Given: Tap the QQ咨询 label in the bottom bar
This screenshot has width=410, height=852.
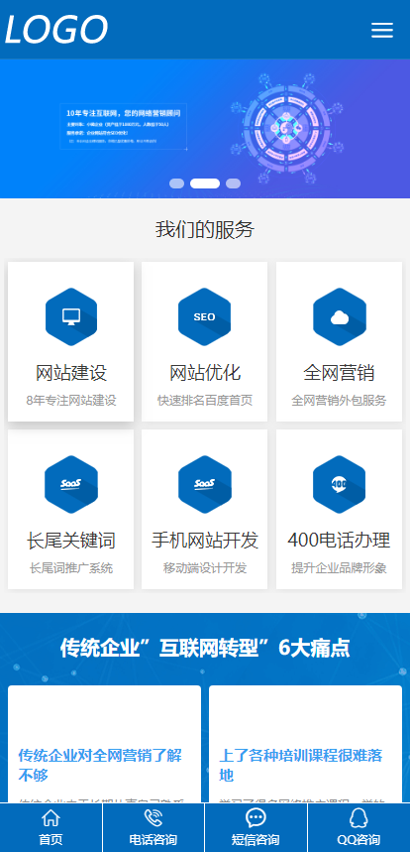Looking at the screenshot, I should click(359, 839).
